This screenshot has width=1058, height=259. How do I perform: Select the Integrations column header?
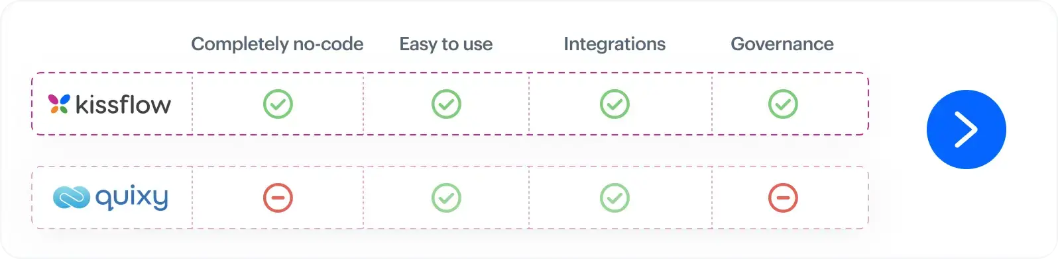click(x=615, y=44)
